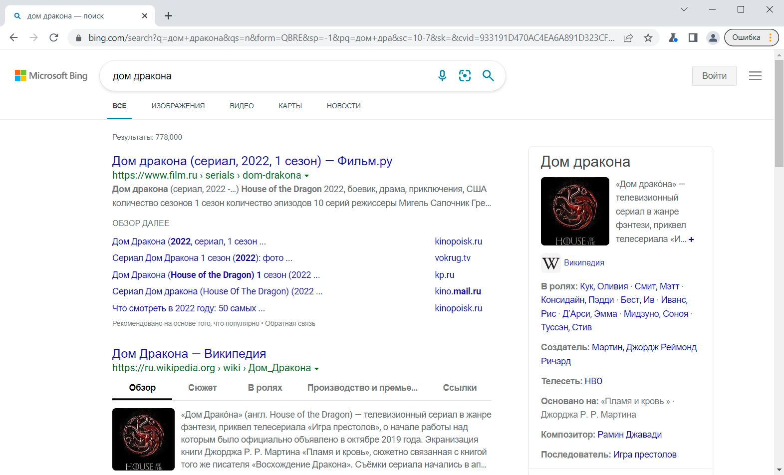Open the Ссылки Wikipedia tab
This screenshot has width=784, height=475.
tap(460, 388)
